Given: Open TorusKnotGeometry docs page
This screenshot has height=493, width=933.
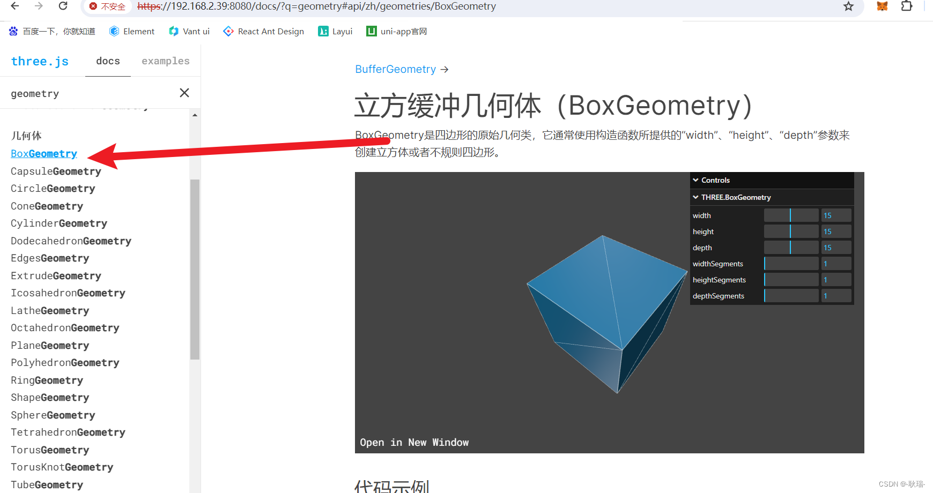Looking at the screenshot, I should pos(62,467).
